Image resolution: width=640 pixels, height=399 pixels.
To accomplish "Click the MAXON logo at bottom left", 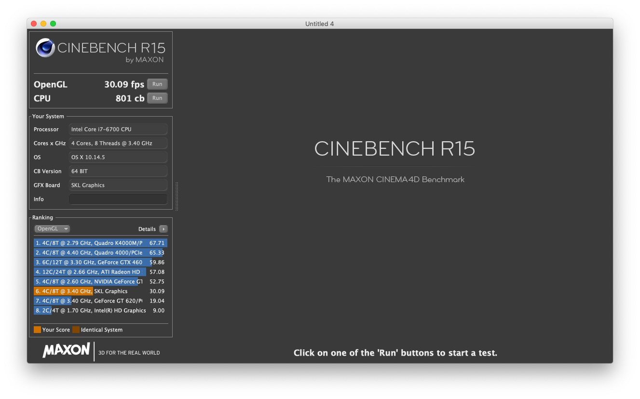I will 66,350.
